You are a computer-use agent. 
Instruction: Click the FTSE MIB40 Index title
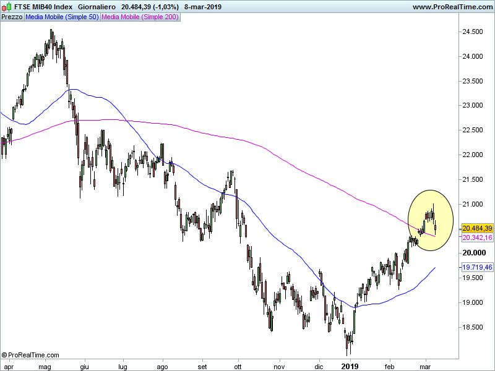[x=43, y=7]
